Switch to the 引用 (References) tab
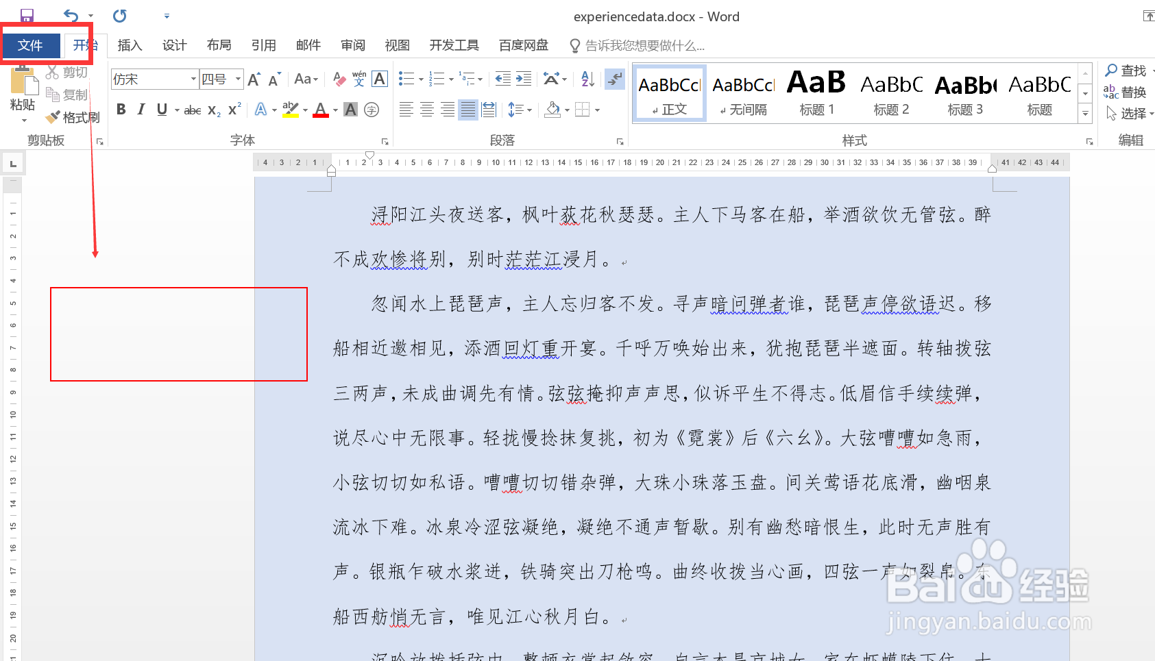This screenshot has height=661, width=1155. (263, 45)
